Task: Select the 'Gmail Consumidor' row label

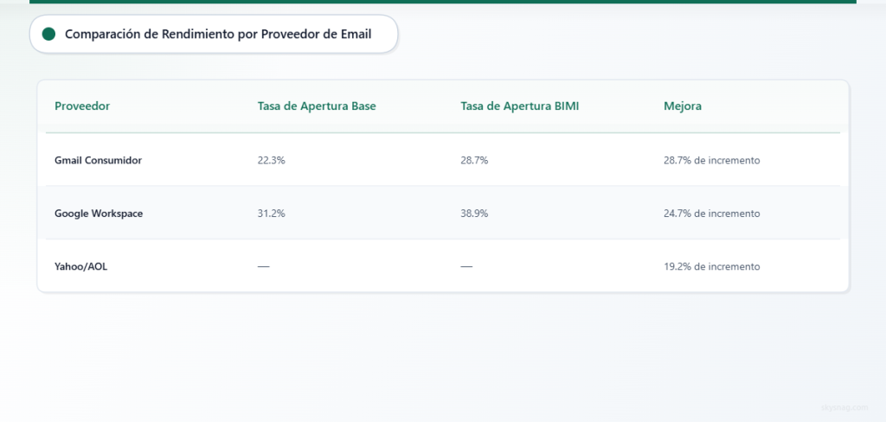Action: [99, 161]
